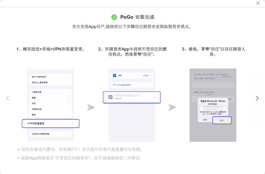
Task: Go to the next tutorial page arrow
Action: [x=257, y=98]
